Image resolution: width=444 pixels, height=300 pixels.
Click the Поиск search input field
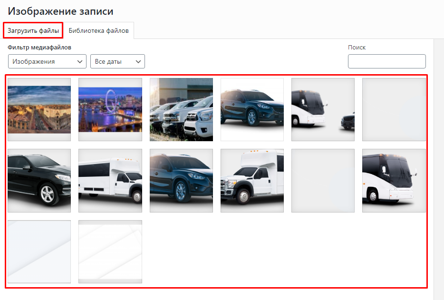386,62
